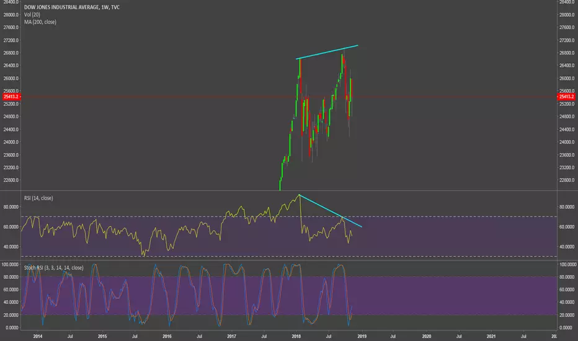
Task: Click 23200.0 on the left price axis
Action: click(11, 167)
